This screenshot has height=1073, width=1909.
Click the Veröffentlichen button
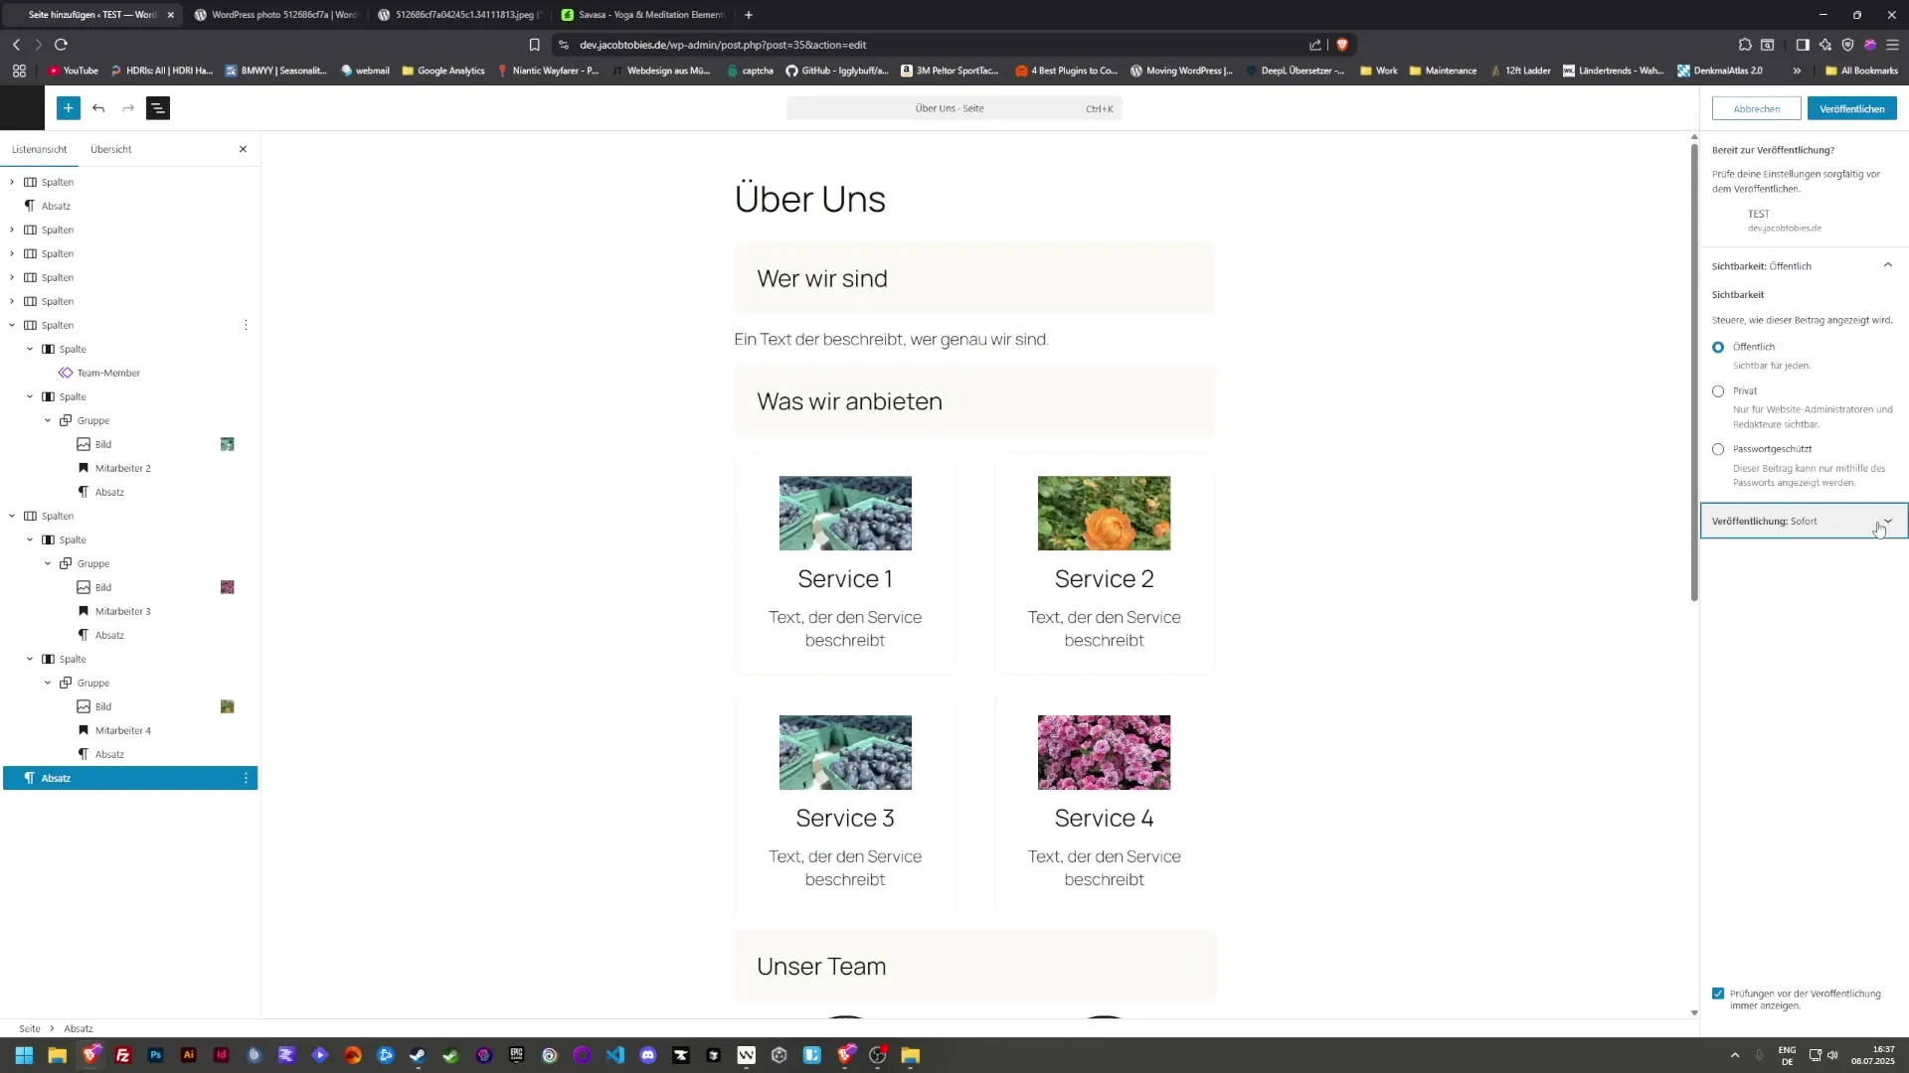point(1852,108)
